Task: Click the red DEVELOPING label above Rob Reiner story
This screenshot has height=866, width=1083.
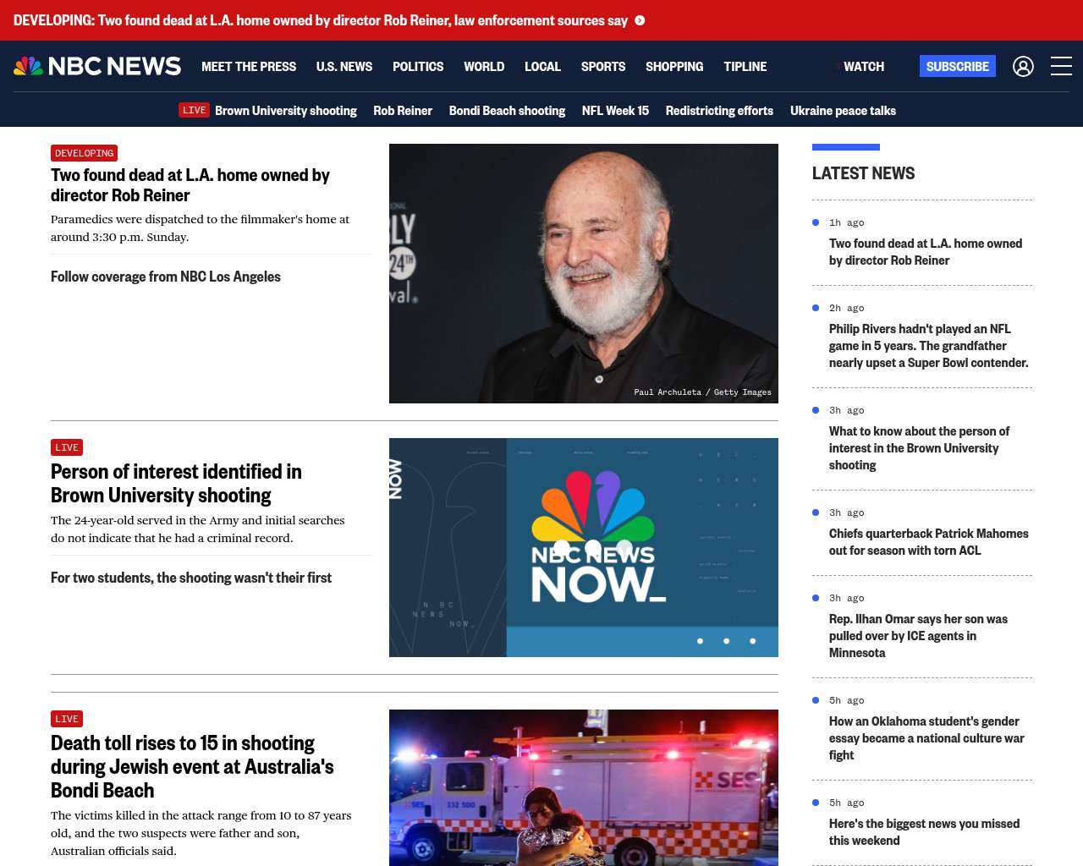Action: 84,153
